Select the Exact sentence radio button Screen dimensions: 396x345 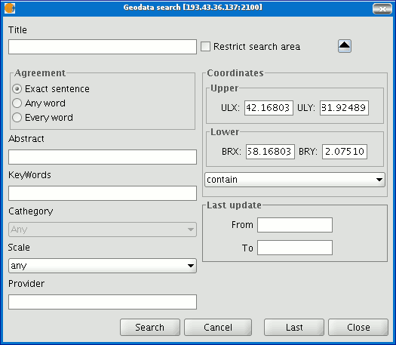pos(17,89)
